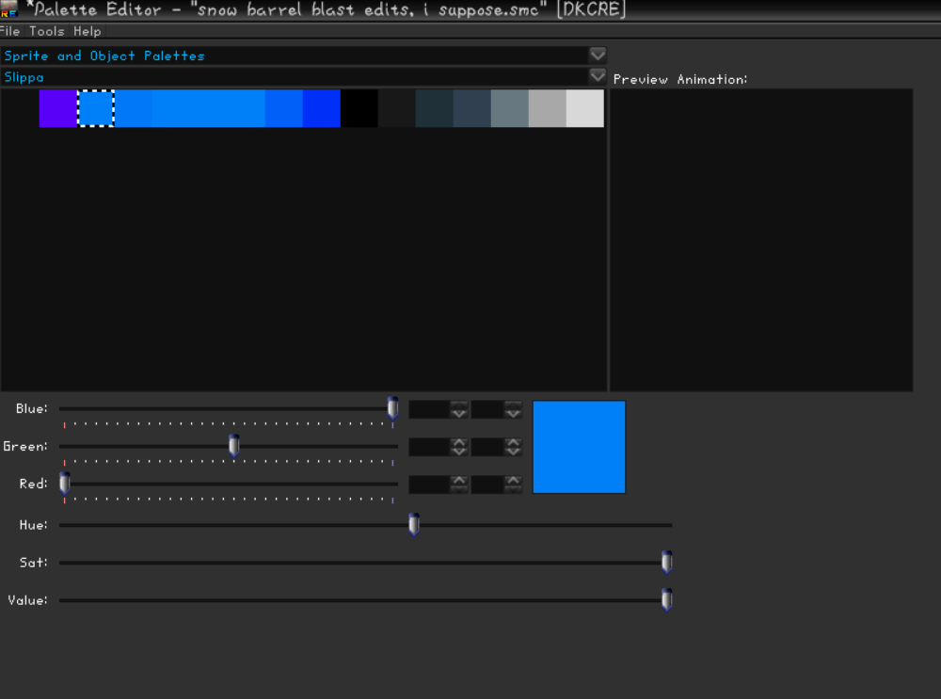
Task: Click the first Blue value spin box
Action: pyautogui.click(x=429, y=409)
